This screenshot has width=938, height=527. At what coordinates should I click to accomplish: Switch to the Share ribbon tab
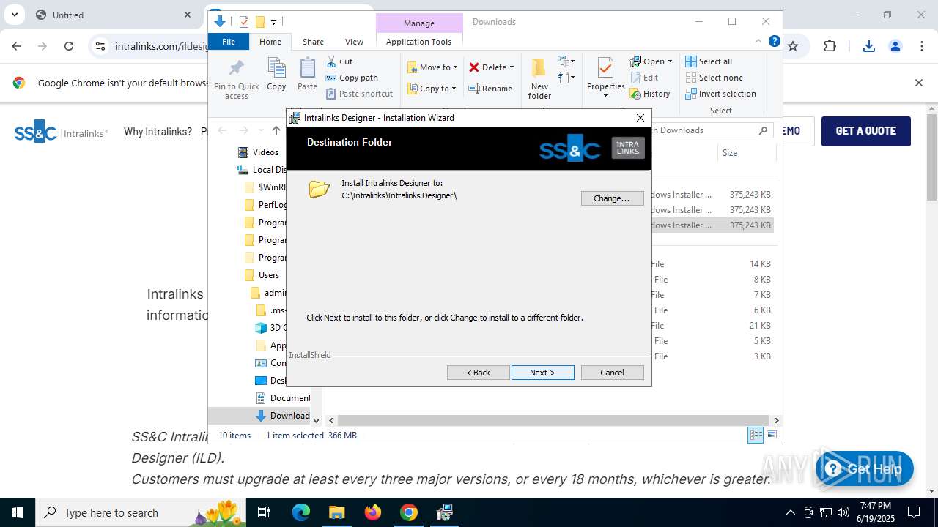point(313,42)
